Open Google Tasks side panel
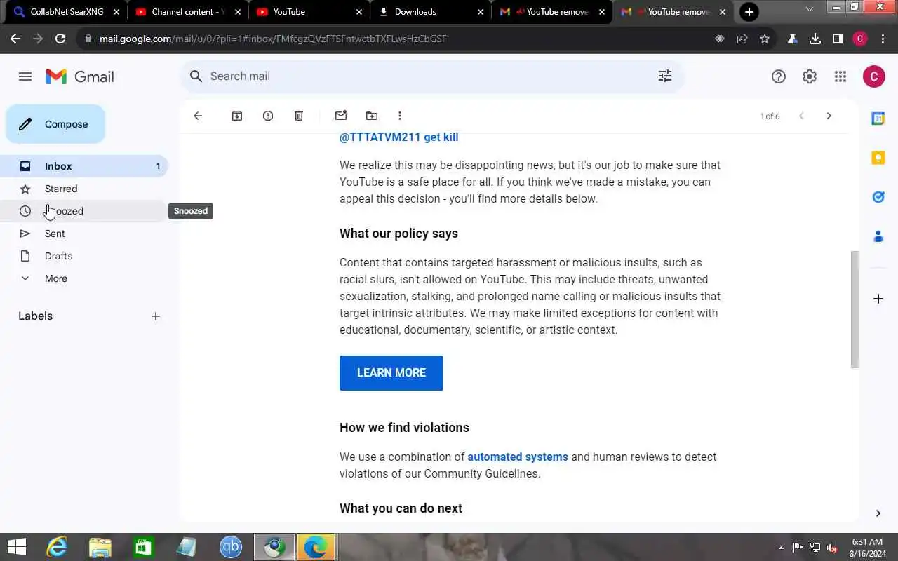898x561 pixels. click(878, 197)
